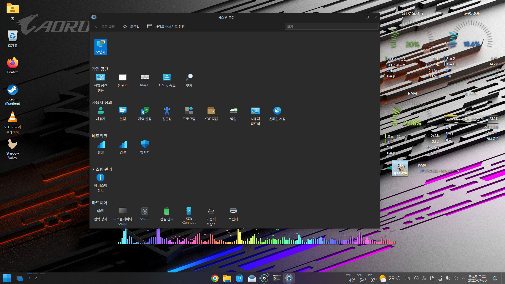
Task: Launch Google Chrome from the taskbar
Action: coord(215,278)
